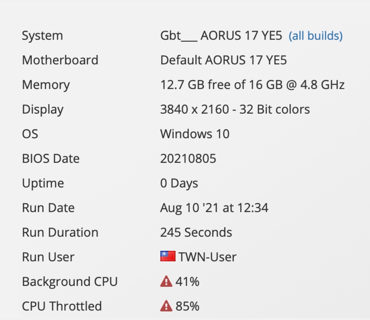Click the "System" row label
The height and width of the screenshot is (320, 370).
42,36
